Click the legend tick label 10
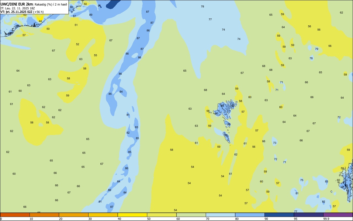This screenshot has width=353, height=221. click(31, 219)
